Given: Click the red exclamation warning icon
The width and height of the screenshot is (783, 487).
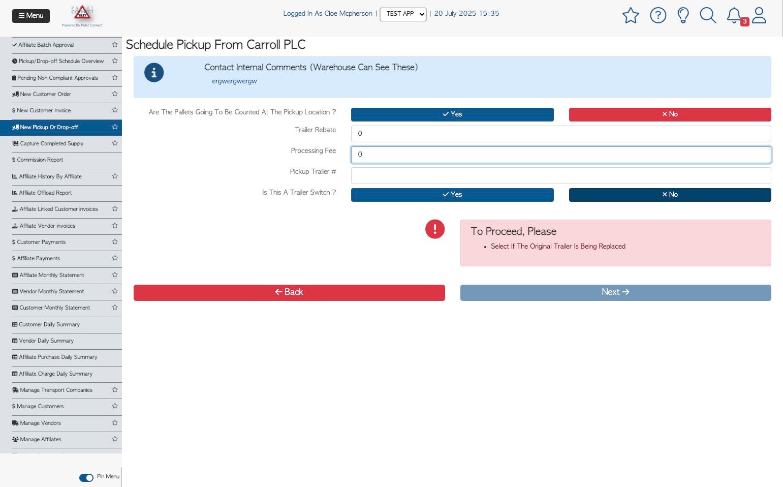Looking at the screenshot, I should pyautogui.click(x=435, y=229).
